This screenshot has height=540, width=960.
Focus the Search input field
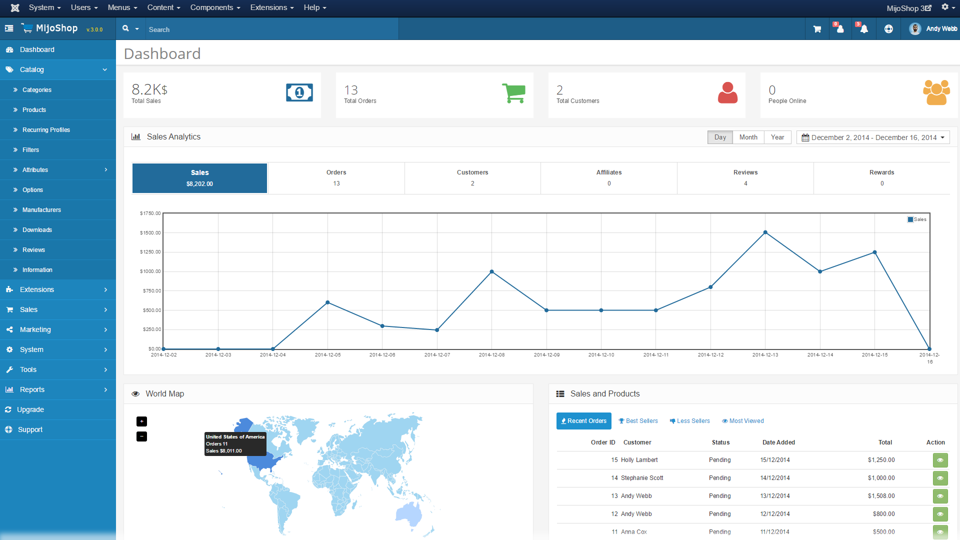(272, 29)
